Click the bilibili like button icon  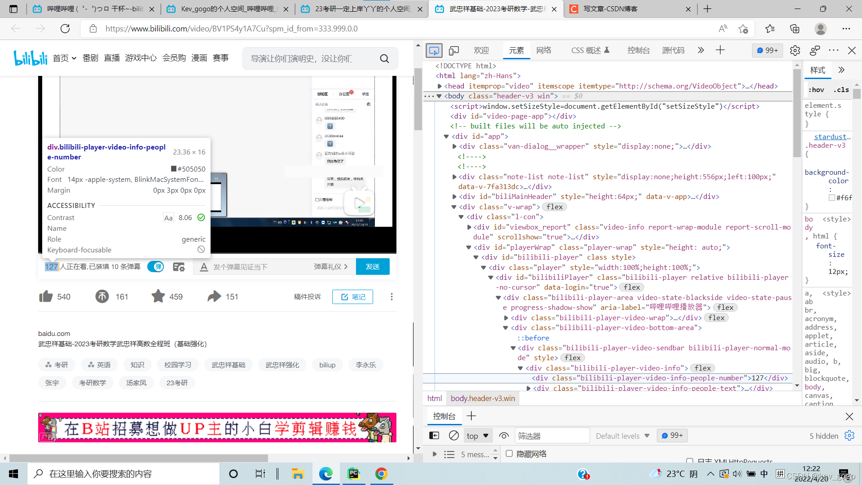46,297
